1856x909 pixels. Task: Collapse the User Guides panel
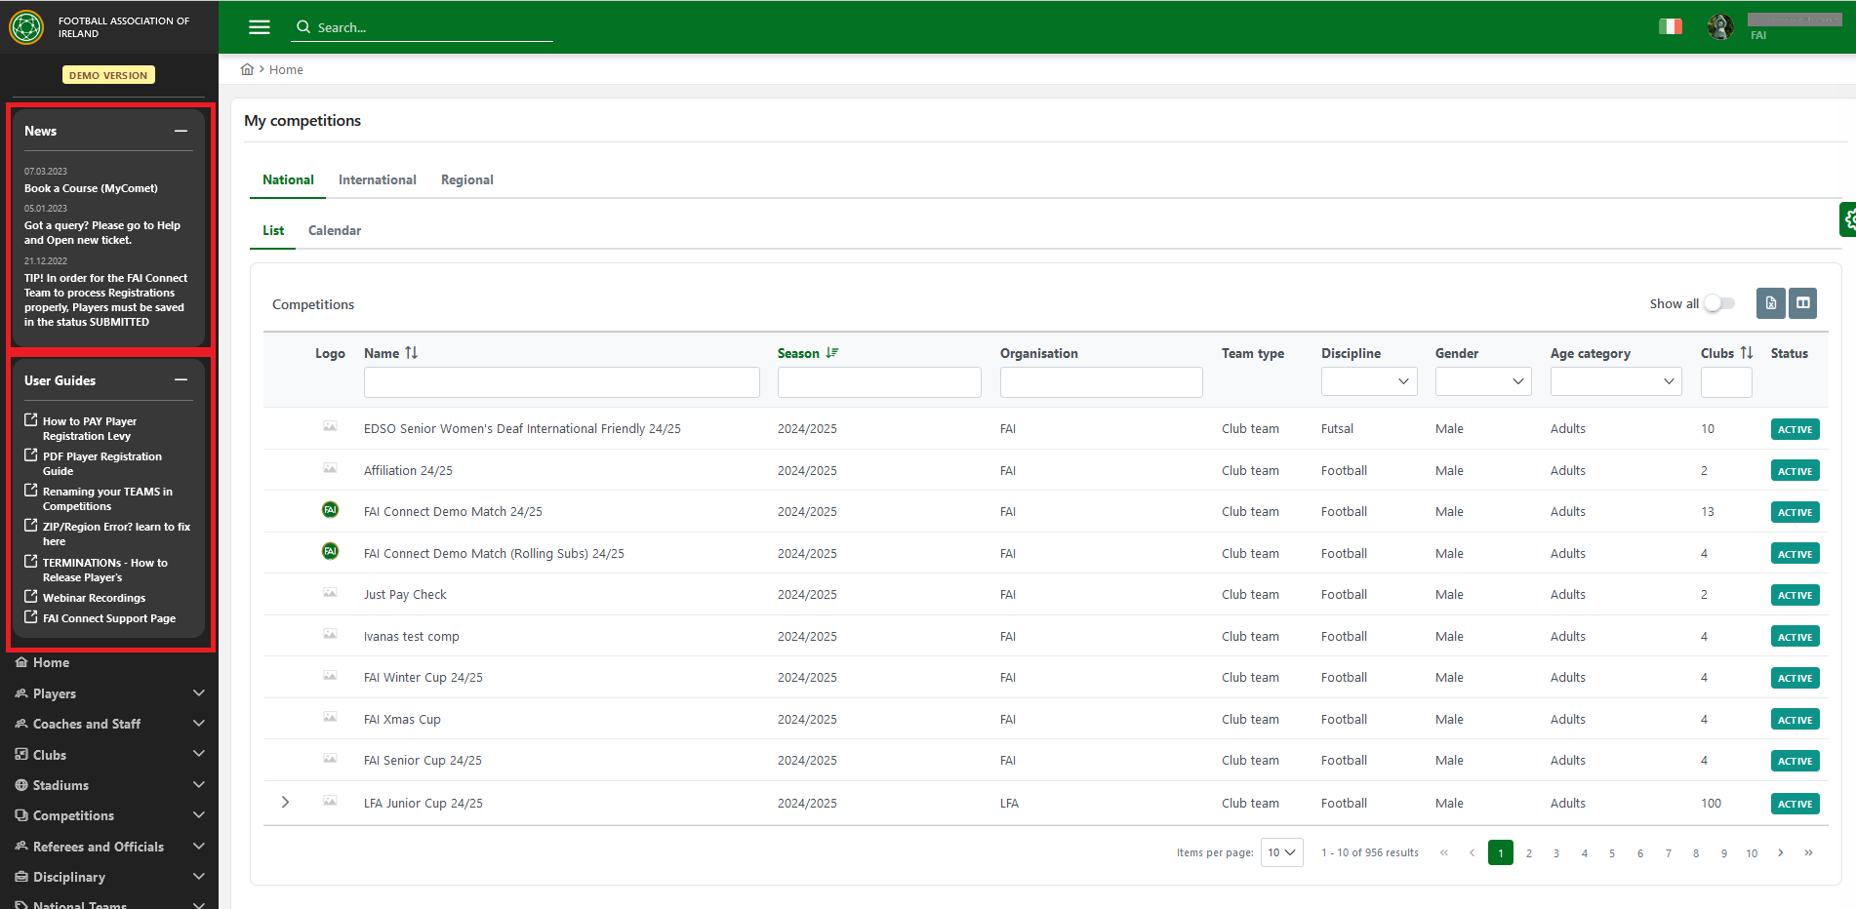(181, 380)
